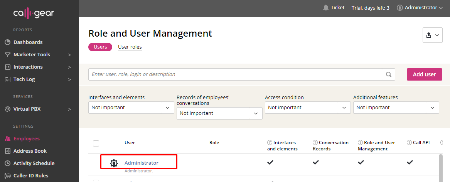
Task: Click the Caller ID Rules globe icon
Action: point(8,176)
